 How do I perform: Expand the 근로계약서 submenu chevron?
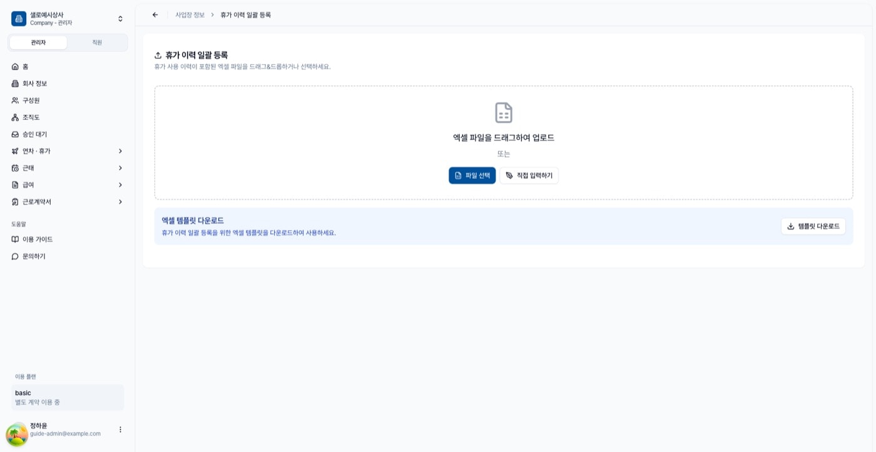[x=120, y=201]
